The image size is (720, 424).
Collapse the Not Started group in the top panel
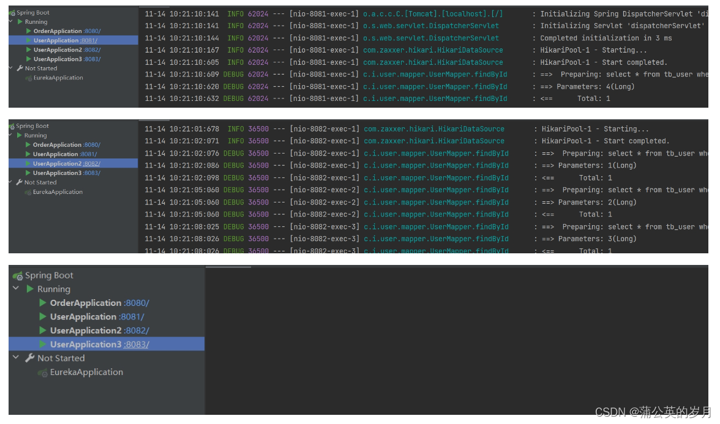click(10, 68)
